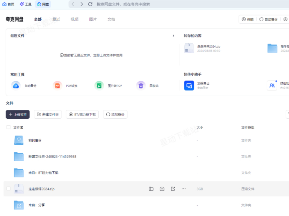This screenshot has width=289, height=216.
Task: Click the 上传文件 upload button
Action: pyautogui.click(x=18, y=115)
